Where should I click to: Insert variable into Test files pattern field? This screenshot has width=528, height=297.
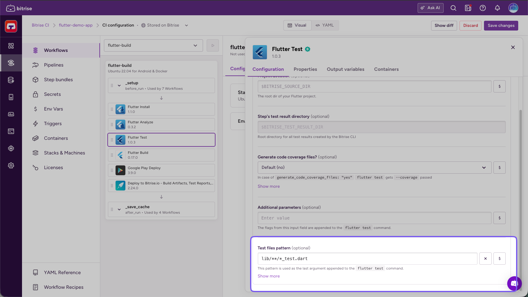pos(500,259)
